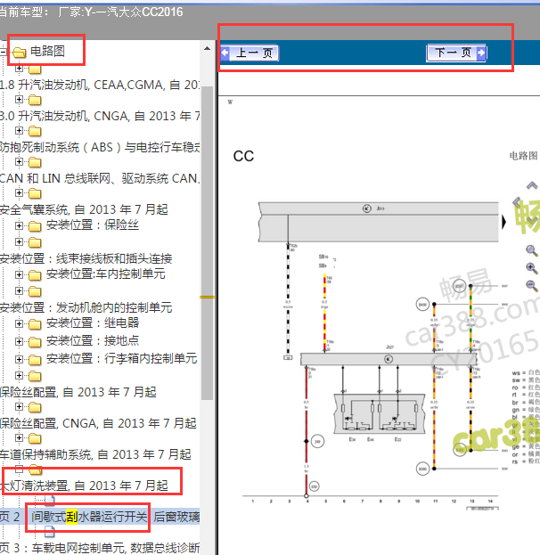This screenshot has width=540, height=555.
Task: Collapse the 大灯清洗装置 folder node
Action: pos(19,469)
